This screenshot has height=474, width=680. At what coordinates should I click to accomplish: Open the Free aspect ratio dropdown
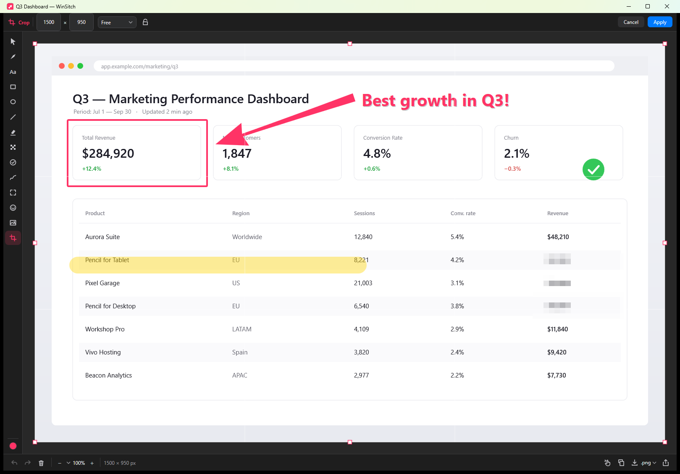(117, 22)
